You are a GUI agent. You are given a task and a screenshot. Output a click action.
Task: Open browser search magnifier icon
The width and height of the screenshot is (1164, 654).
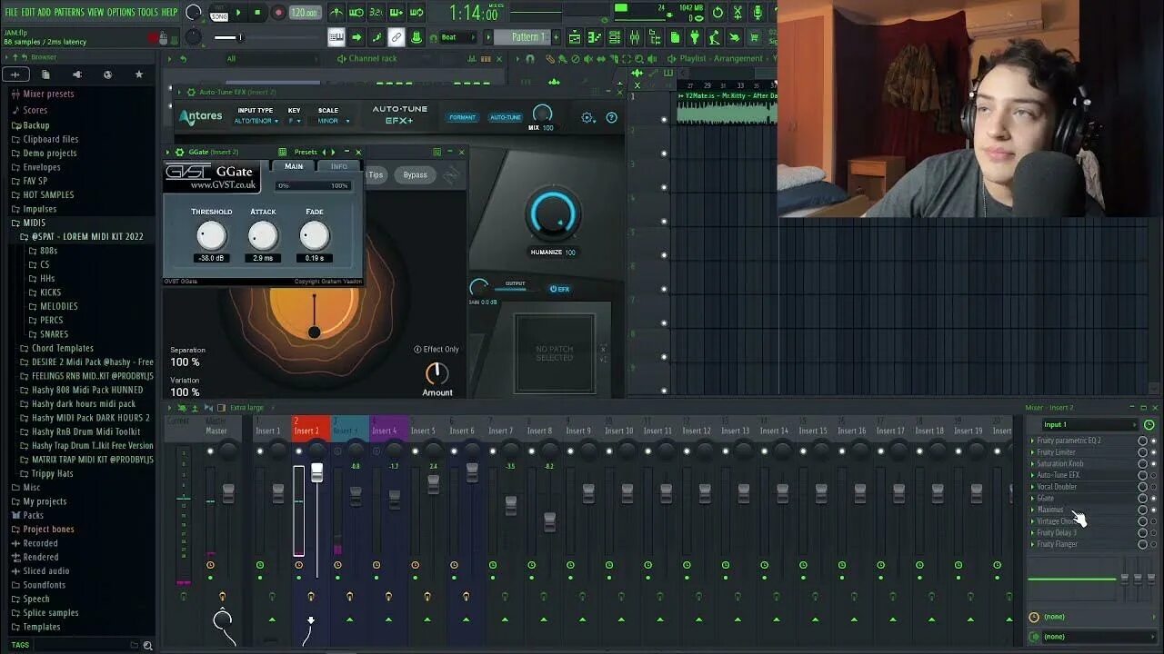(x=147, y=645)
